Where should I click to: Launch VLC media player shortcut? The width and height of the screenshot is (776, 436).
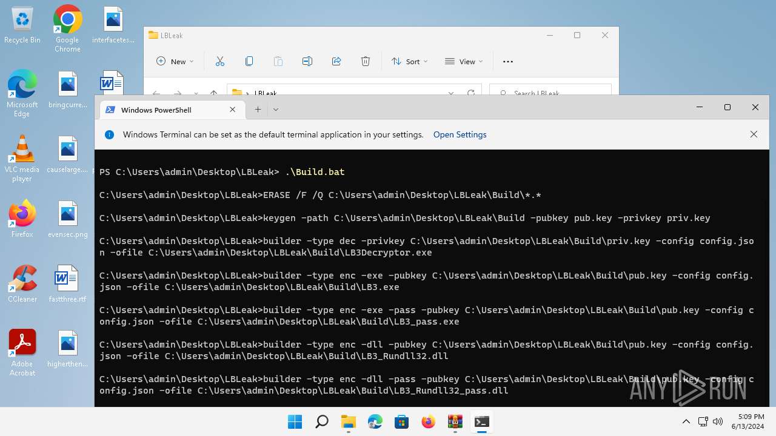[22, 159]
